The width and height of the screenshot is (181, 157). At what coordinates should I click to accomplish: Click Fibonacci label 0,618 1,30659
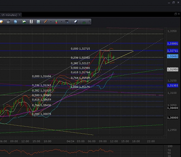click(x=41, y=100)
